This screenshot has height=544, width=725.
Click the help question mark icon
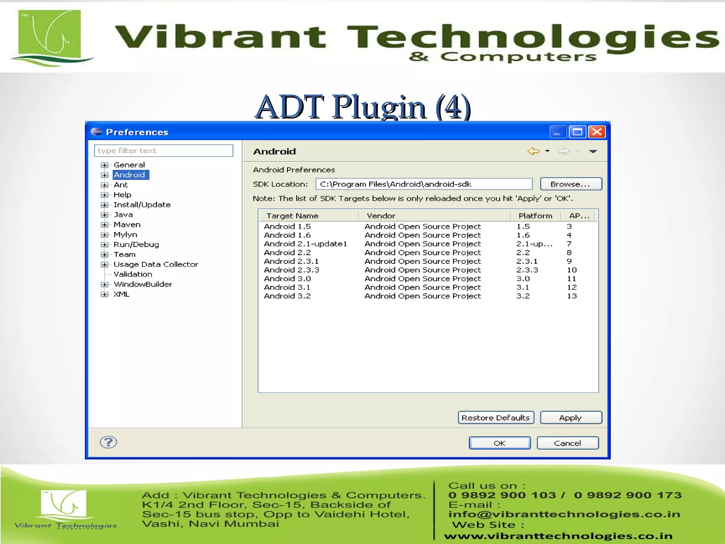click(x=108, y=442)
